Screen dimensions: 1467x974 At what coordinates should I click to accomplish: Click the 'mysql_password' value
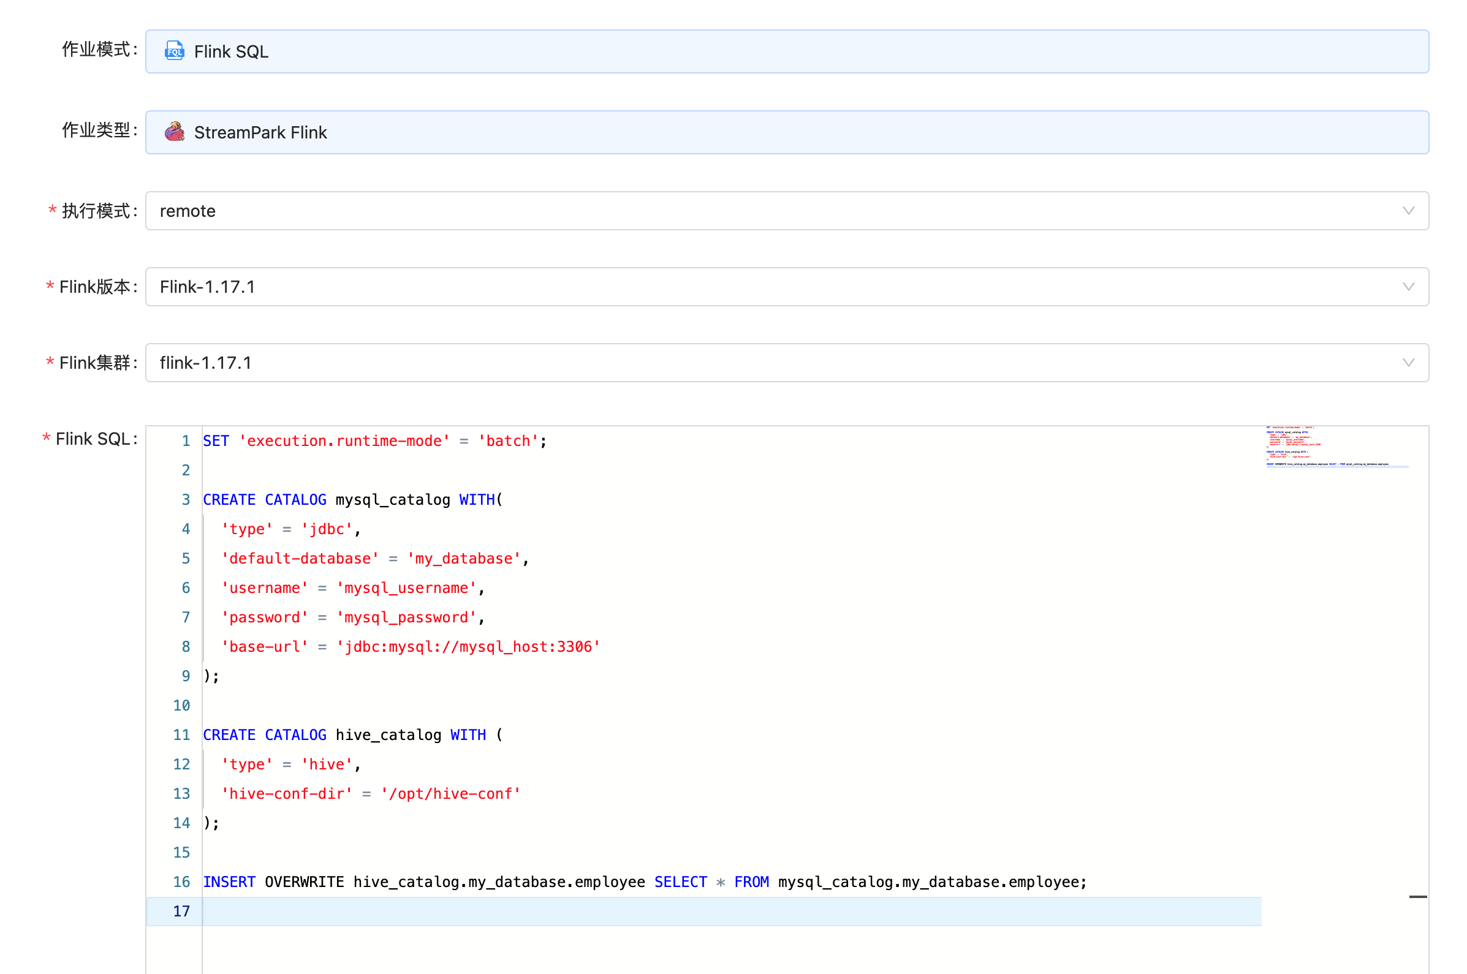[x=406, y=617]
